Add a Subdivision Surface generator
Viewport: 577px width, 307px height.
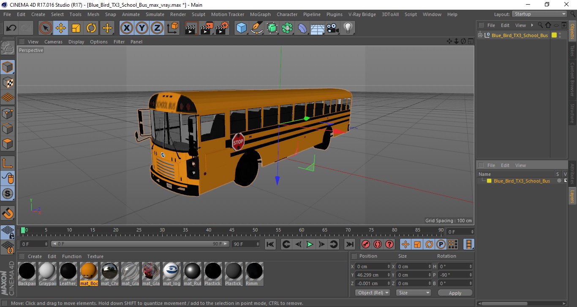[272, 28]
